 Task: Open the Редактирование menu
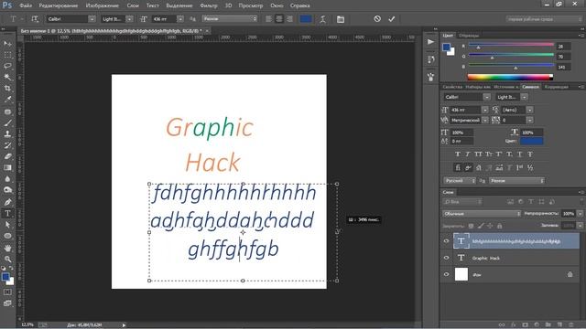click(x=59, y=5)
